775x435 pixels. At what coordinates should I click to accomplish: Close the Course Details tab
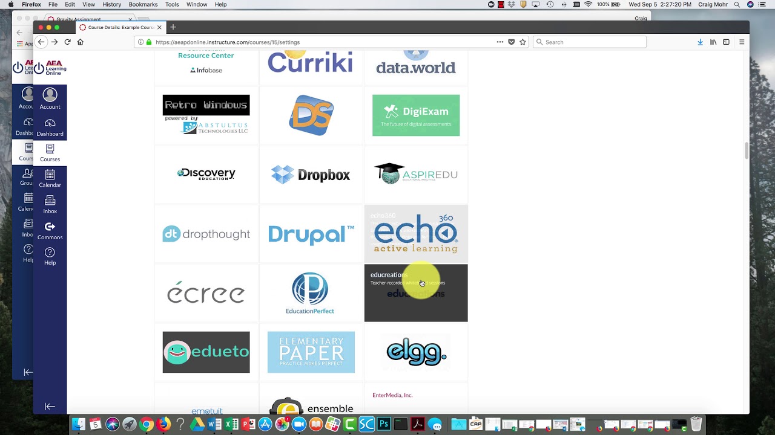tap(159, 27)
